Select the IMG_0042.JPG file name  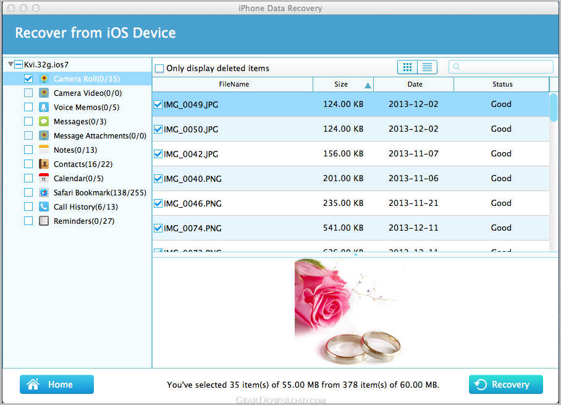pyautogui.click(x=191, y=155)
